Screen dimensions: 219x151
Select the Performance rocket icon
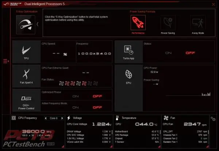[138, 23]
